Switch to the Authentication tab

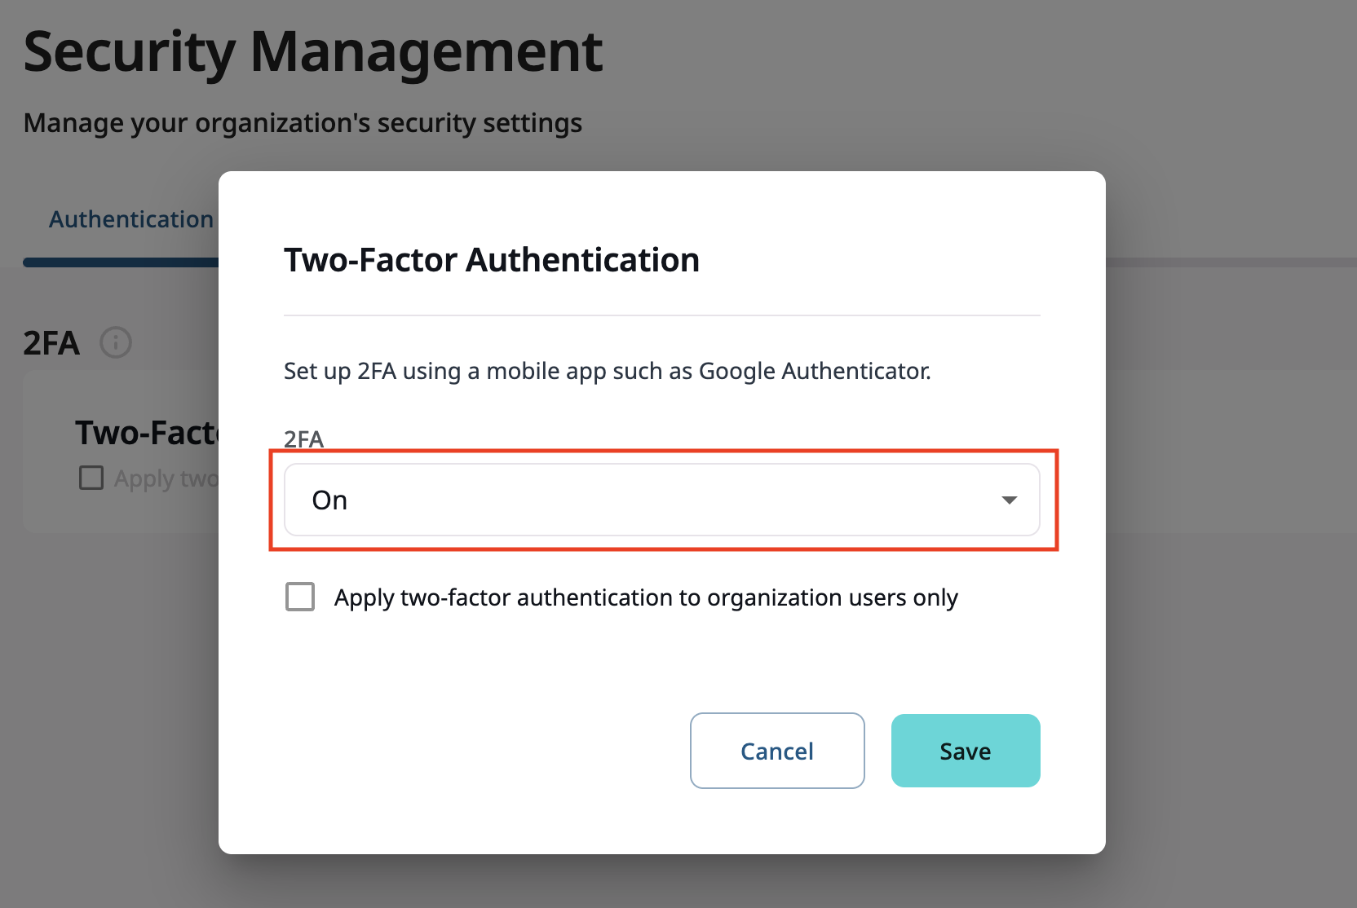(131, 218)
